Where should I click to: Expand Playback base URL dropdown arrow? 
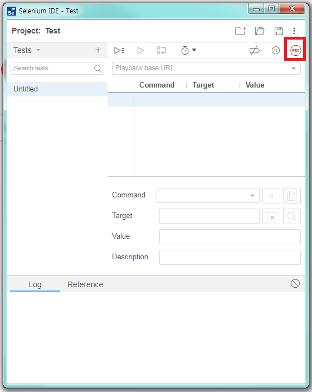pos(294,68)
